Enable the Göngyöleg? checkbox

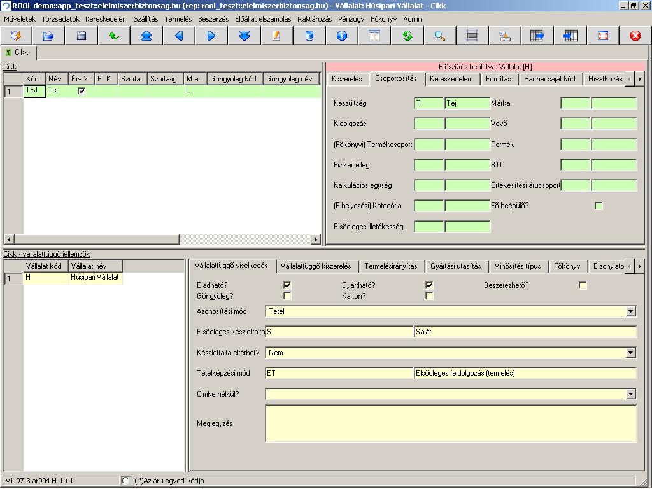pyautogui.click(x=287, y=296)
